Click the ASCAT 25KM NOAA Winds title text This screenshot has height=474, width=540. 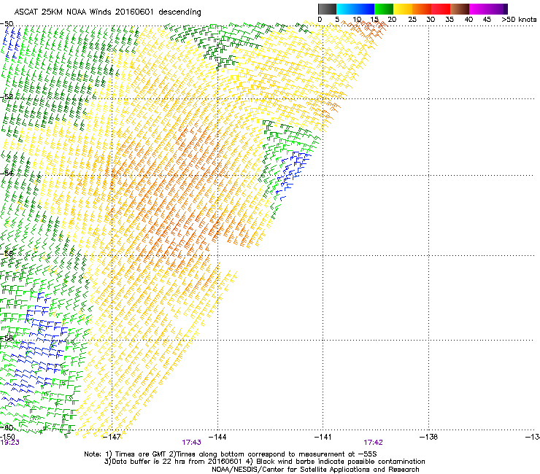click(x=107, y=12)
